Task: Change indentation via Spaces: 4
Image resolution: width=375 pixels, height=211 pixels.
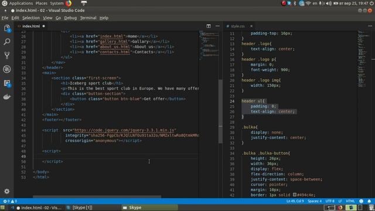Action: [315, 201]
